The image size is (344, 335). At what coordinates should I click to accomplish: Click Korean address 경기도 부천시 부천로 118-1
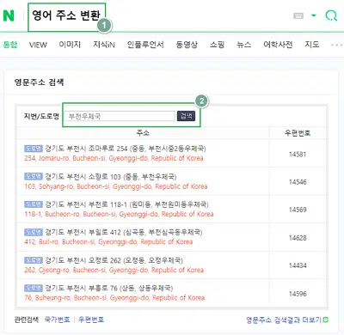(126, 204)
